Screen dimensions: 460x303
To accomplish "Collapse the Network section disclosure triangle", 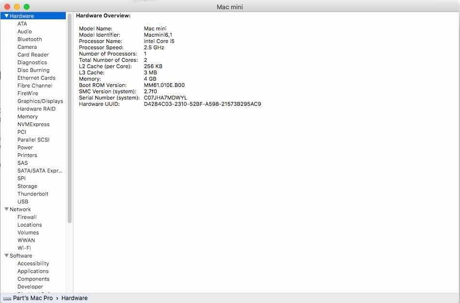I will [x=6, y=209].
